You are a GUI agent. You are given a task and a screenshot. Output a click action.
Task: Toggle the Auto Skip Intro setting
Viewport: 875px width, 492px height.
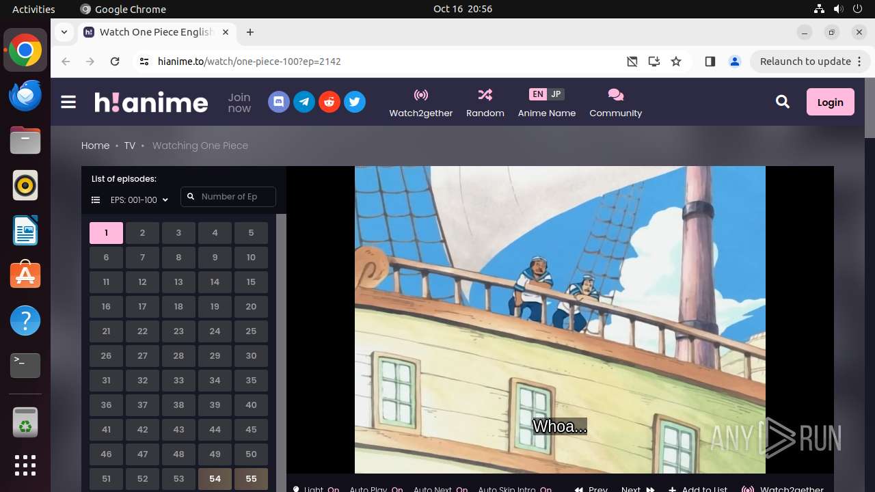[x=515, y=489]
